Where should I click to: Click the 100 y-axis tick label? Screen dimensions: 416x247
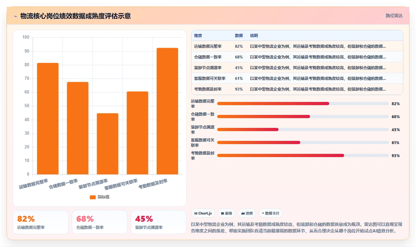tap(26, 37)
